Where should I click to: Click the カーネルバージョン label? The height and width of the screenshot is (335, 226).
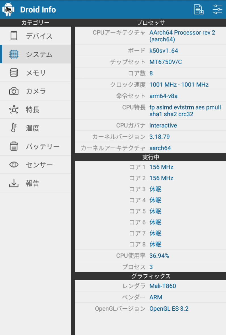[x=119, y=137]
